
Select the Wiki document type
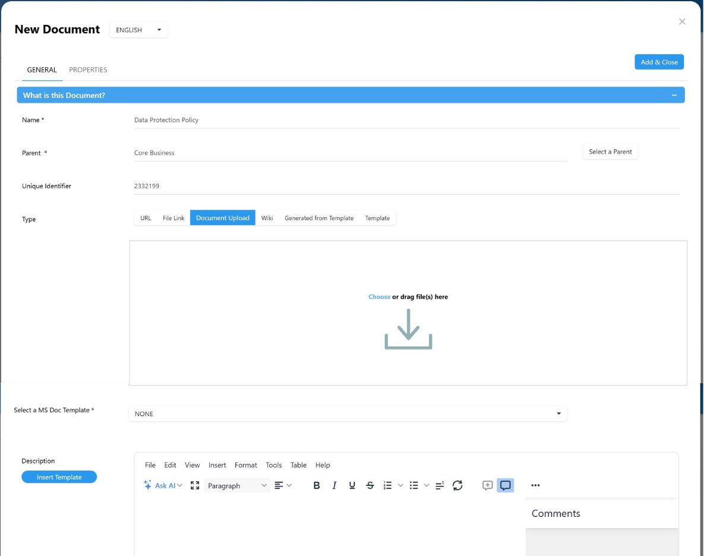pos(267,218)
